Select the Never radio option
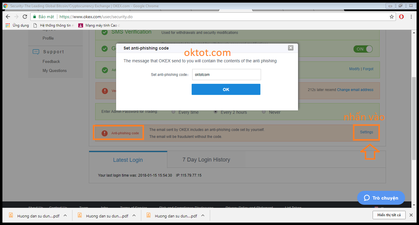This screenshot has height=225, width=419. [264, 112]
